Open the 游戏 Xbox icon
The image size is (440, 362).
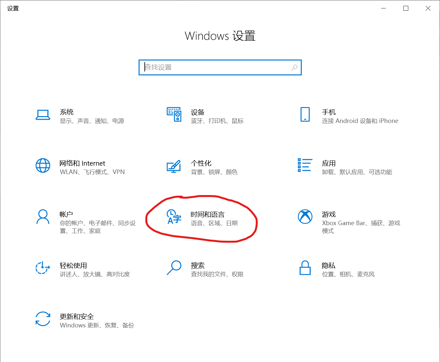click(305, 217)
